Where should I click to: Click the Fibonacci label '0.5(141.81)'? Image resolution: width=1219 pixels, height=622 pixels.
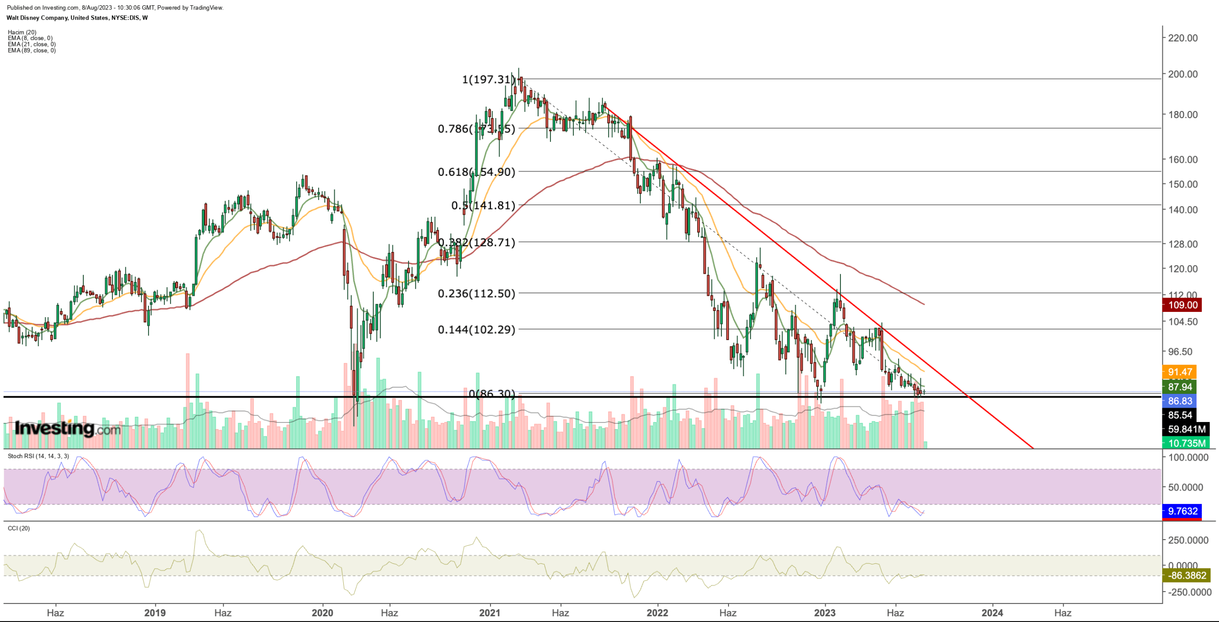coord(483,205)
